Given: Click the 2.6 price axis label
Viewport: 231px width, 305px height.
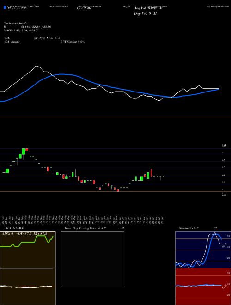Looking at the screenshot, I should click(x=224, y=167).
